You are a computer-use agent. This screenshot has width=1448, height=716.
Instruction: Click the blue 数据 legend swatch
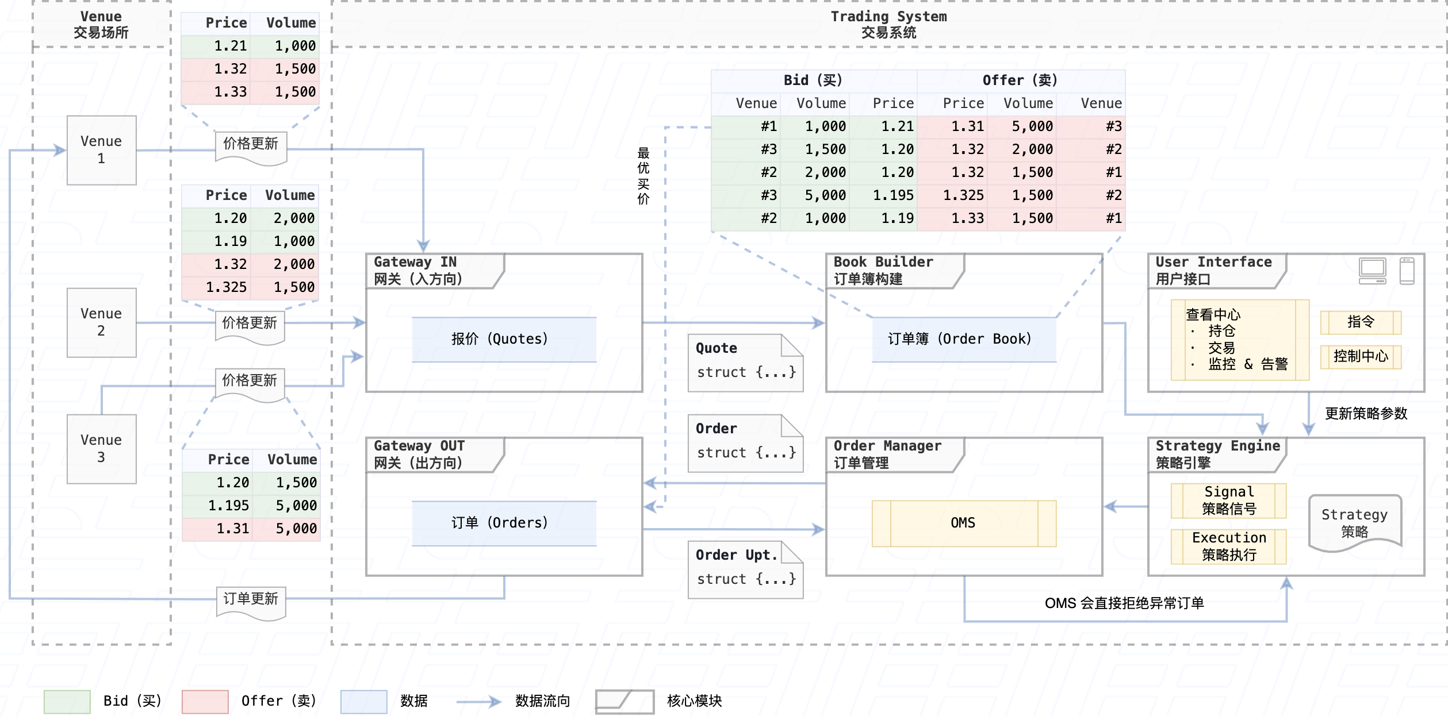(363, 702)
